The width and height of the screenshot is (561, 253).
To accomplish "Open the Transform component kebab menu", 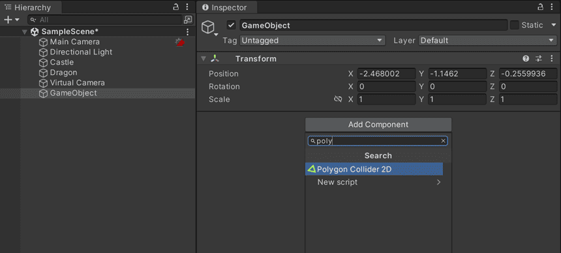I will (551, 59).
